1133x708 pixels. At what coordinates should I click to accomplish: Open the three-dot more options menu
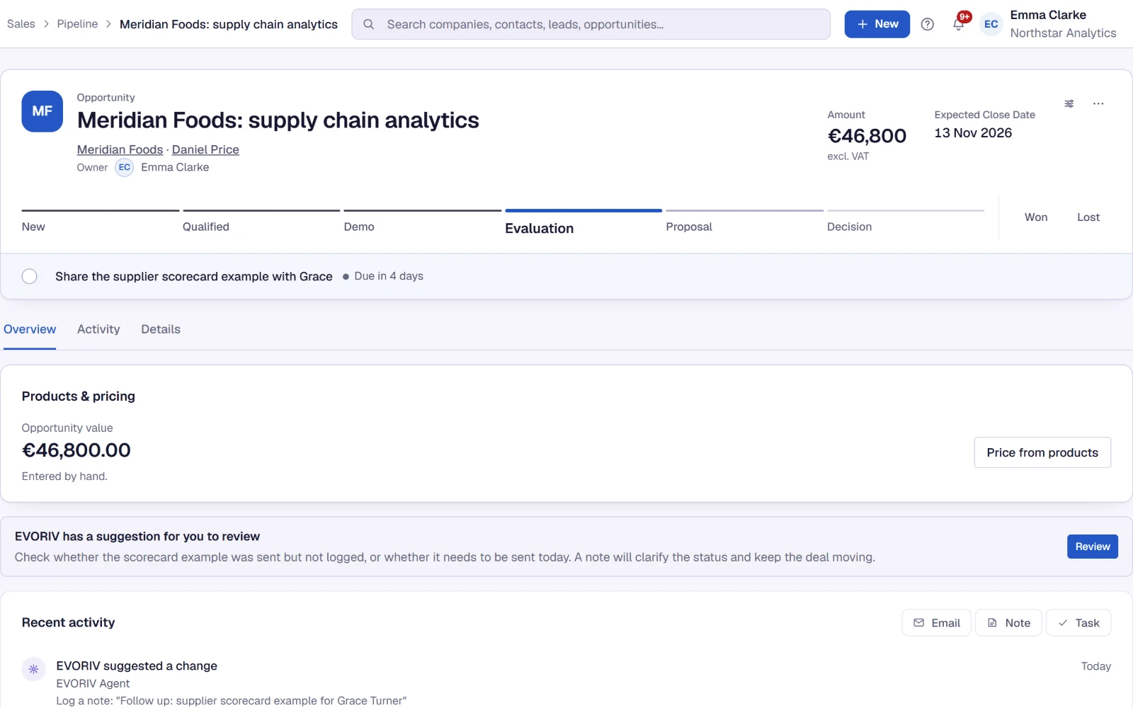click(1098, 103)
